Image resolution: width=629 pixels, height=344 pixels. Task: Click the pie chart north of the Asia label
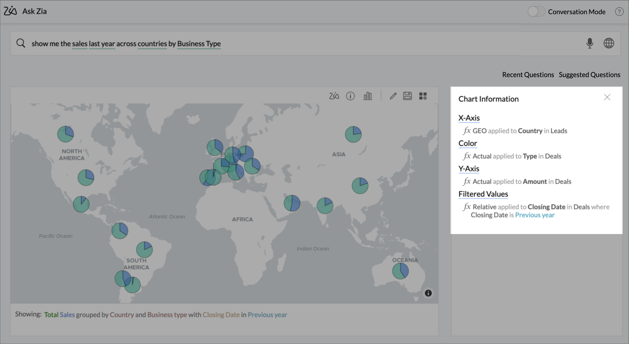(353, 134)
